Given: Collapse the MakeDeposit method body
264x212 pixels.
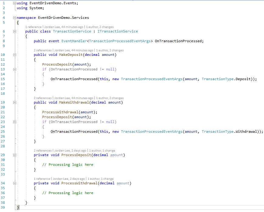Looking at the screenshot, I should click(x=15, y=55).
